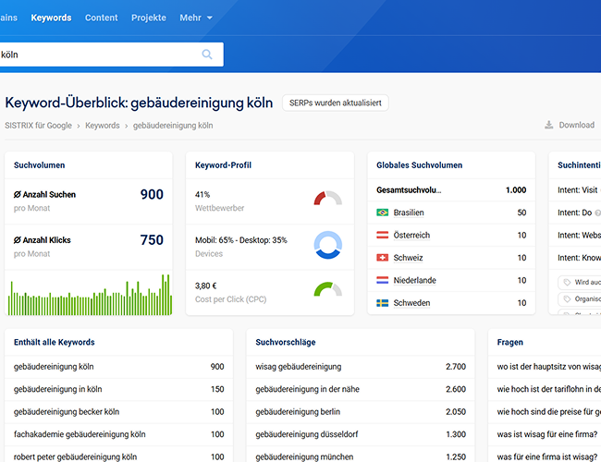The height and width of the screenshot is (462, 601).
Task: Switch to the Content tab
Action: tap(102, 18)
